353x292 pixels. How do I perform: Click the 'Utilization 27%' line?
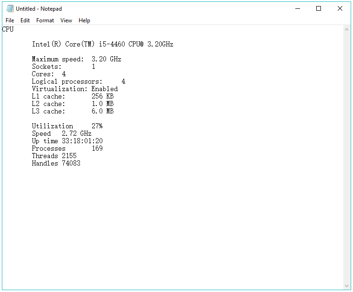pyautogui.click(x=67, y=126)
